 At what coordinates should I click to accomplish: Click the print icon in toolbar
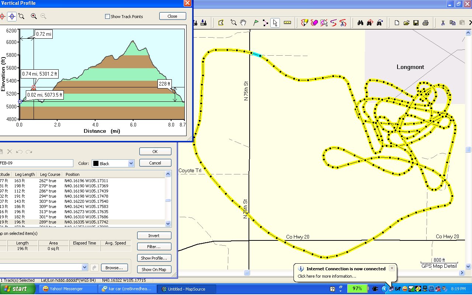point(425,23)
